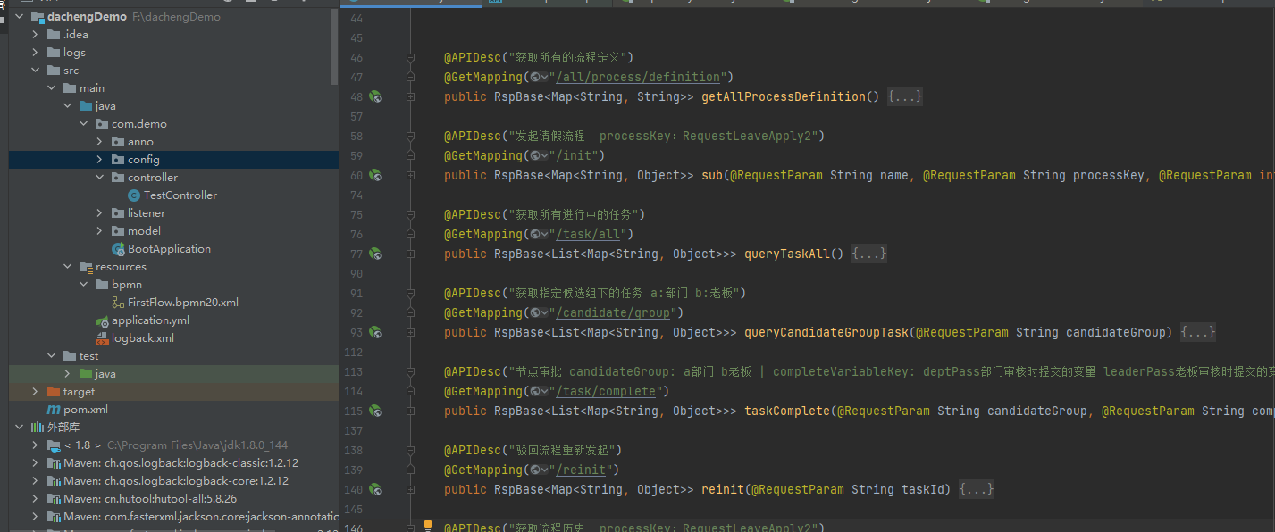Viewport: 1275px width, 532px height.
Task: Expand the .idea folder node
Action: pyautogui.click(x=36, y=35)
